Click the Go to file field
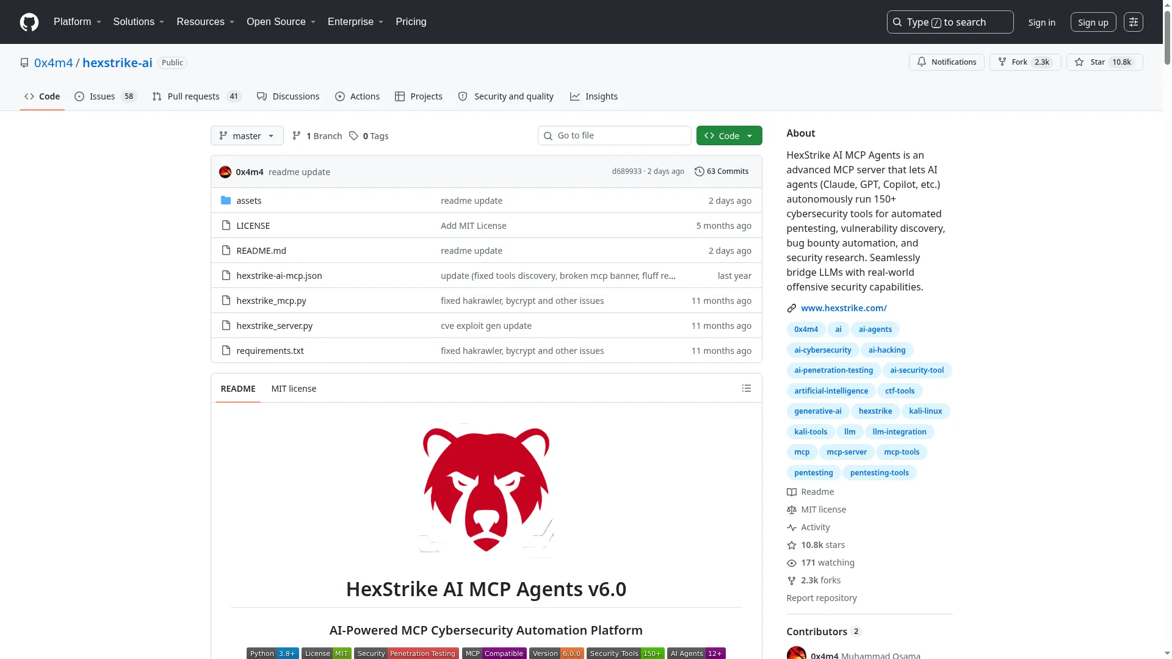1172x659 pixels. tap(614, 135)
